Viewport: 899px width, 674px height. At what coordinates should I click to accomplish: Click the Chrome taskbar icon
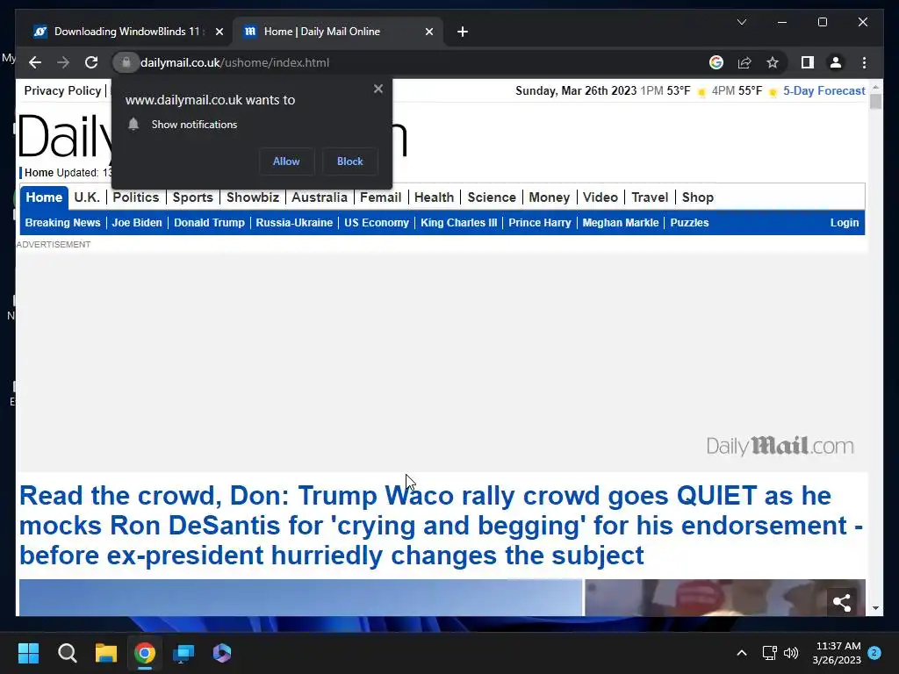click(145, 653)
